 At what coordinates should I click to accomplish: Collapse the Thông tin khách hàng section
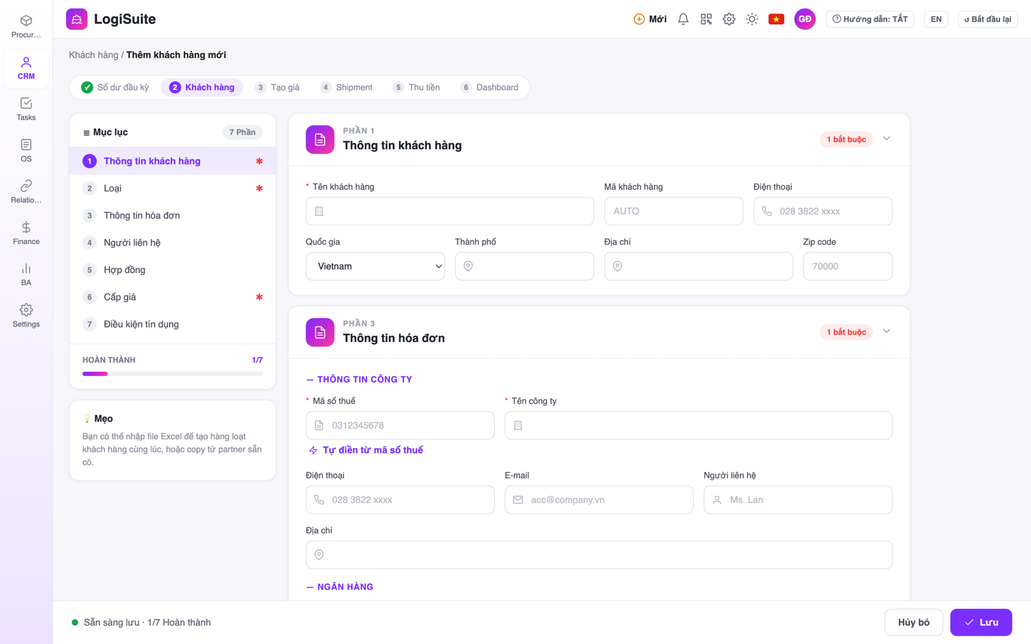point(887,138)
